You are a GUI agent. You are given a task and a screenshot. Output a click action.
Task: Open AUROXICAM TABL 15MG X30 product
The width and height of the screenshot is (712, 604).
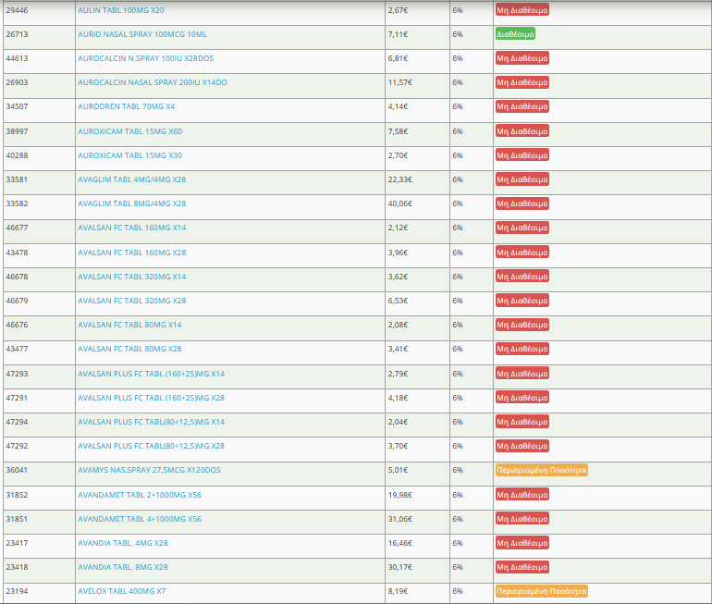click(x=130, y=155)
